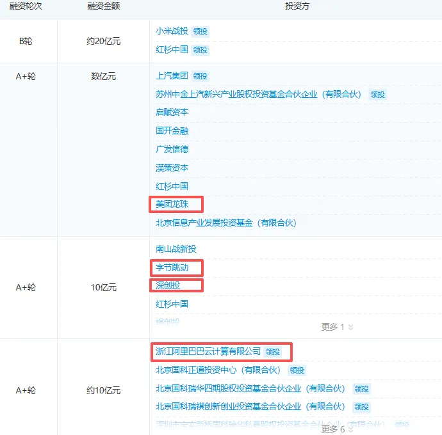Click 领投 tag beside 苏州中金上汽 fund
This screenshot has height=435, width=442.
click(x=378, y=95)
